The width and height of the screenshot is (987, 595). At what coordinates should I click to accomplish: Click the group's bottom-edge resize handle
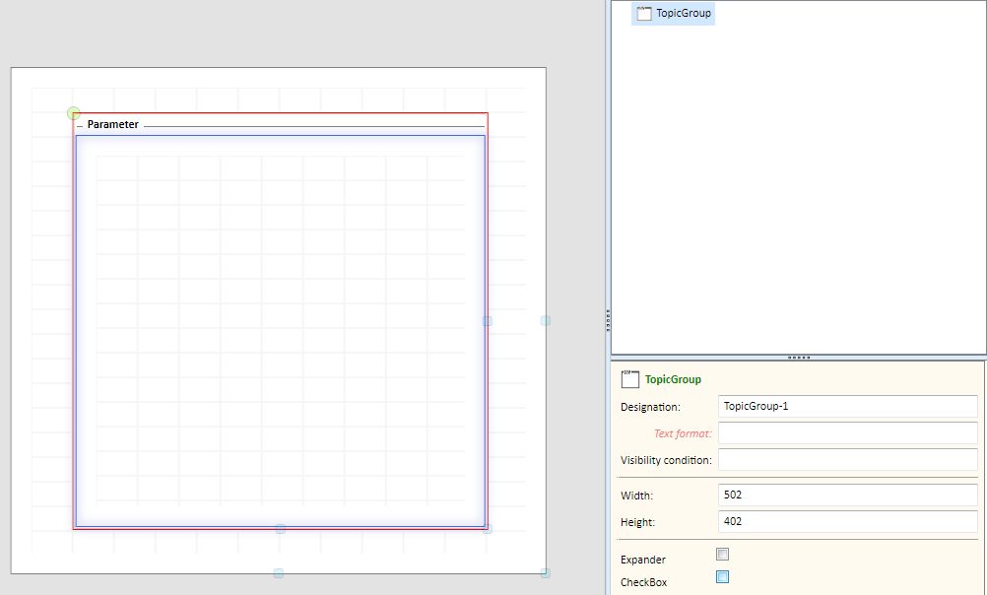pyautogui.click(x=281, y=529)
